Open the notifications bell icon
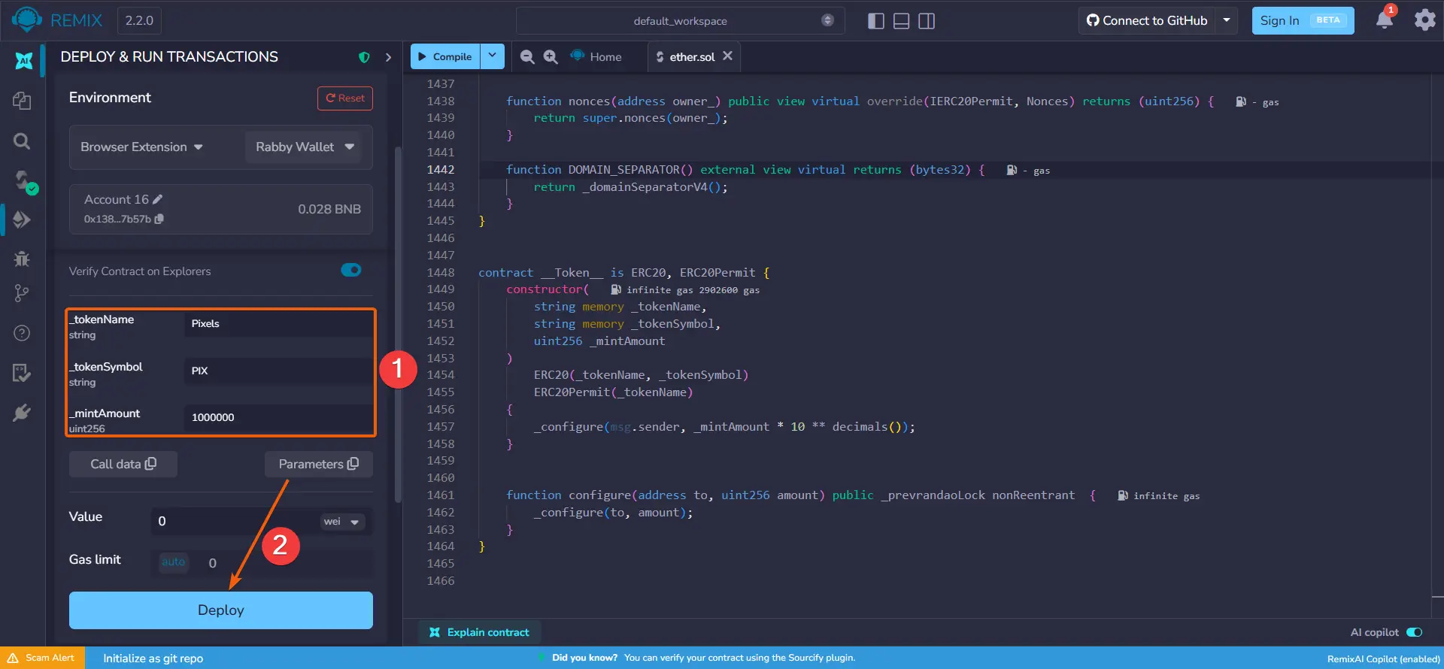Viewport: 1444px width, 669px height. click(x=1385, y=20)
